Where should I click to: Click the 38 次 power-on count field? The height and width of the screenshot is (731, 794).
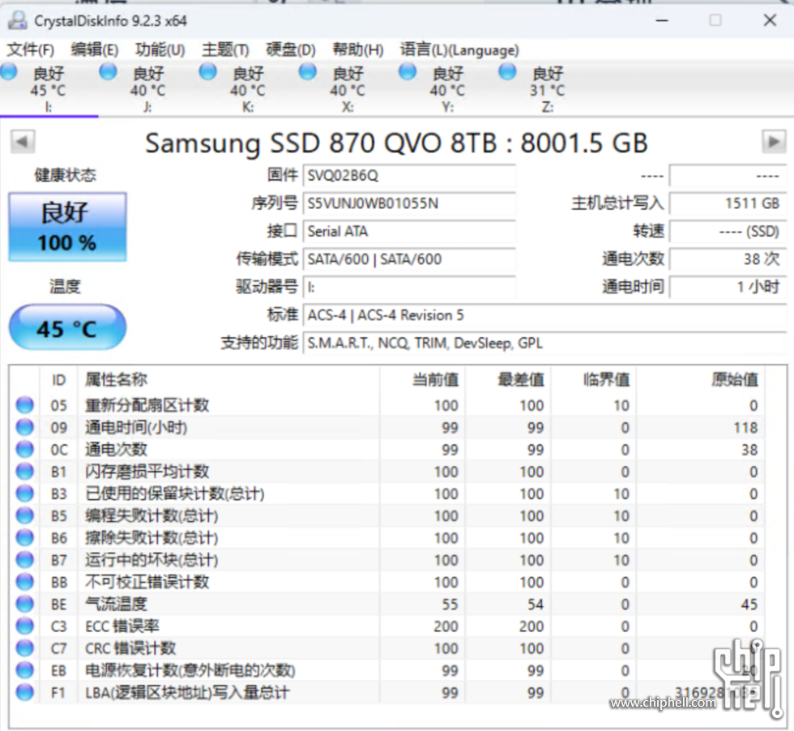coord(728,259)
